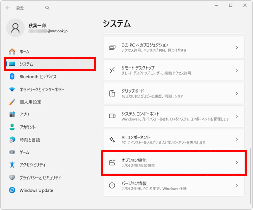253x210 pixels.
Task: Expand システム コンポーネント chevron
Action: [x=237, y=116]
